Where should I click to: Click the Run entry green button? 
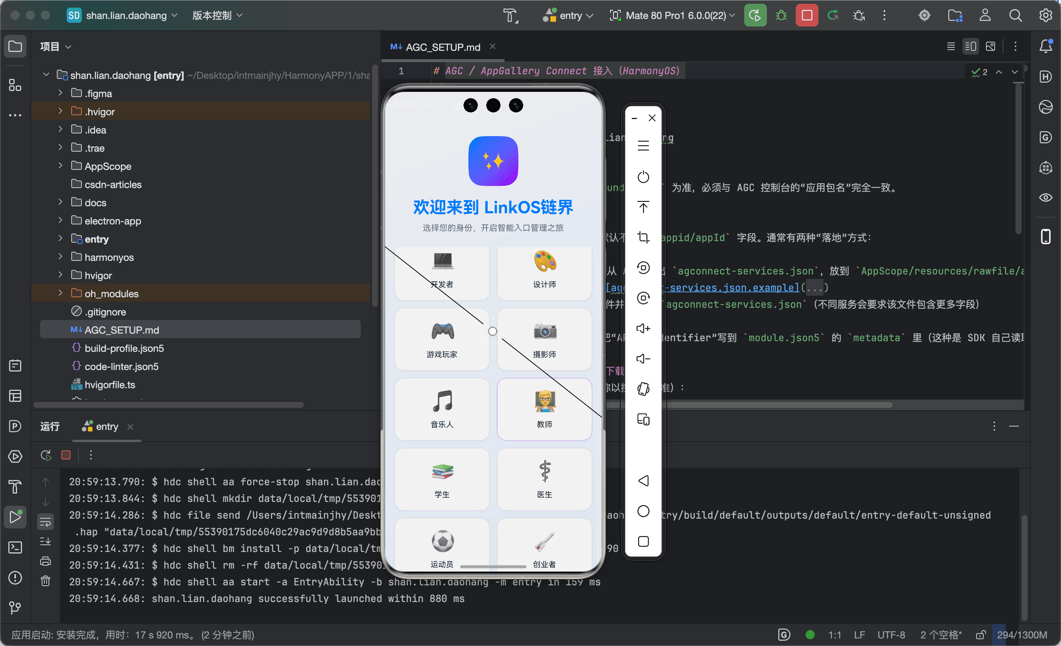(x=755, y=16)
